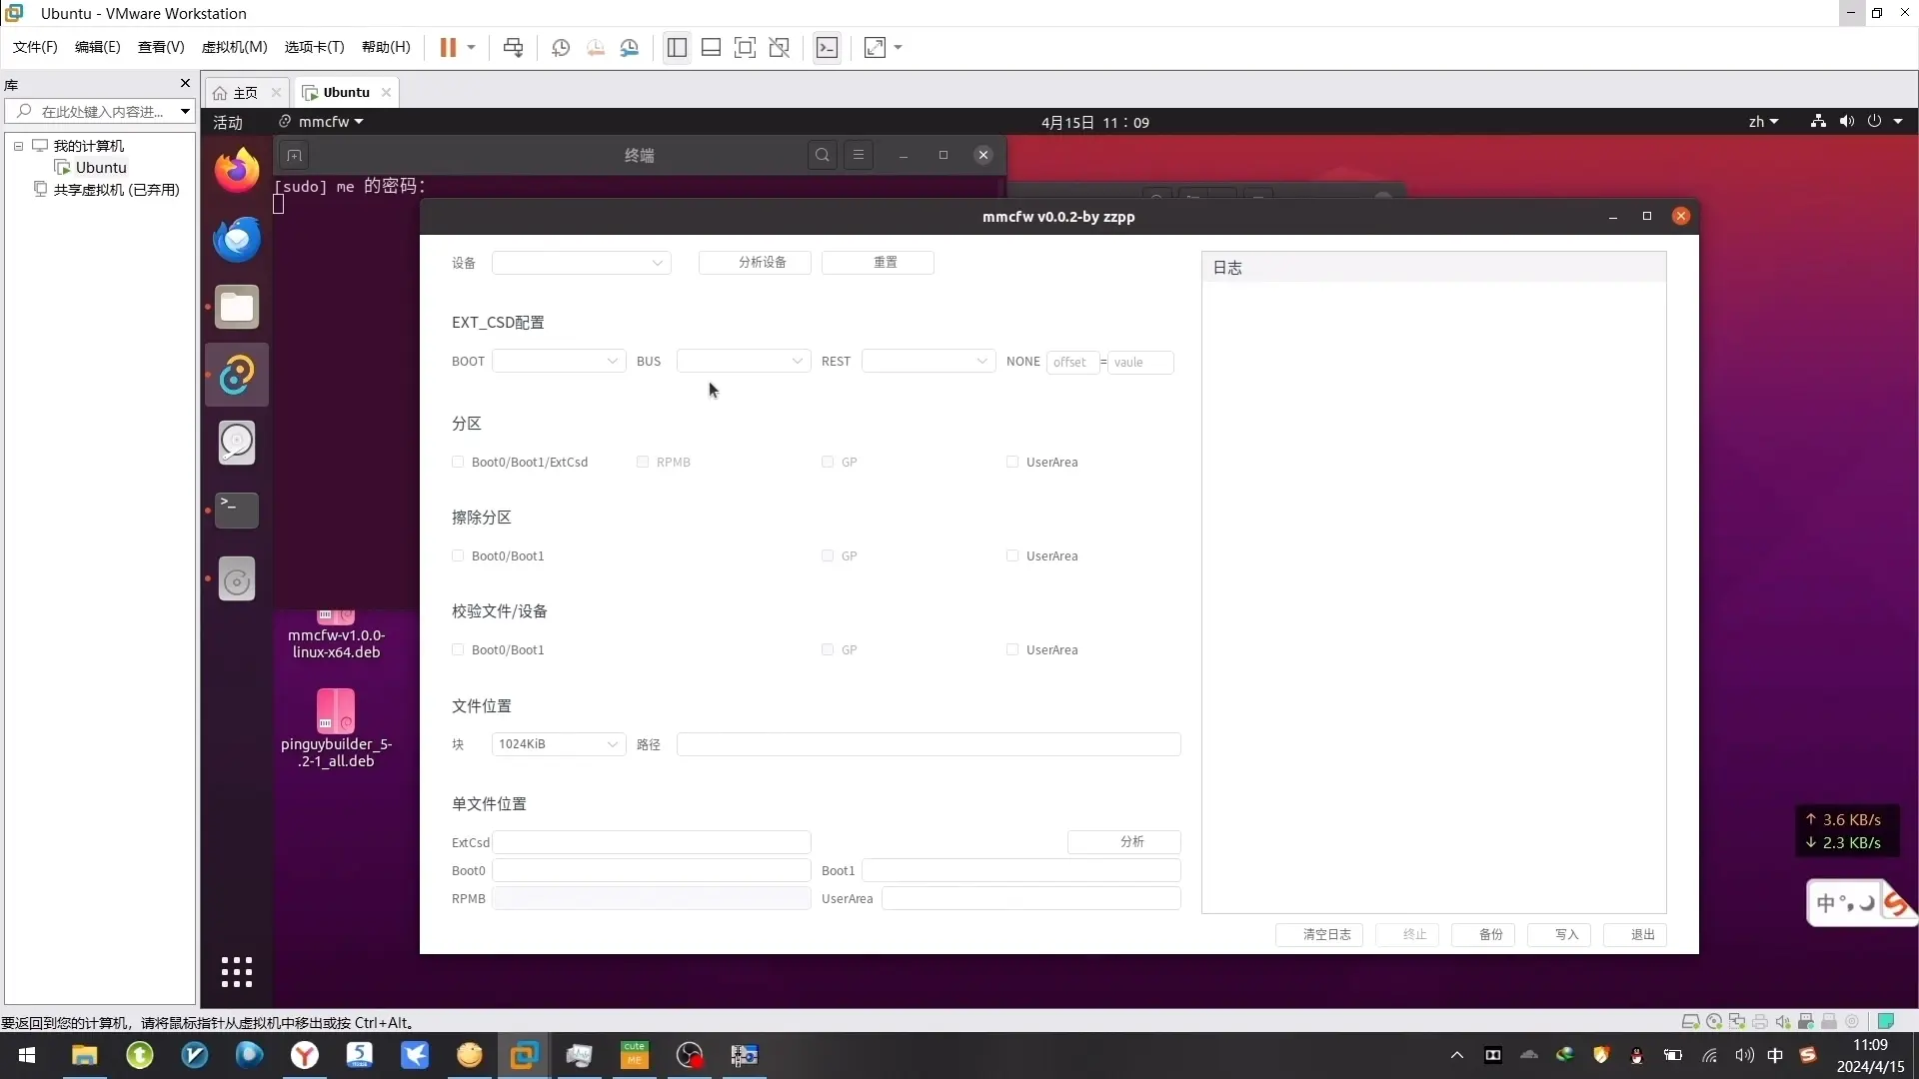Tick UserArea in the partition section

1012,462
